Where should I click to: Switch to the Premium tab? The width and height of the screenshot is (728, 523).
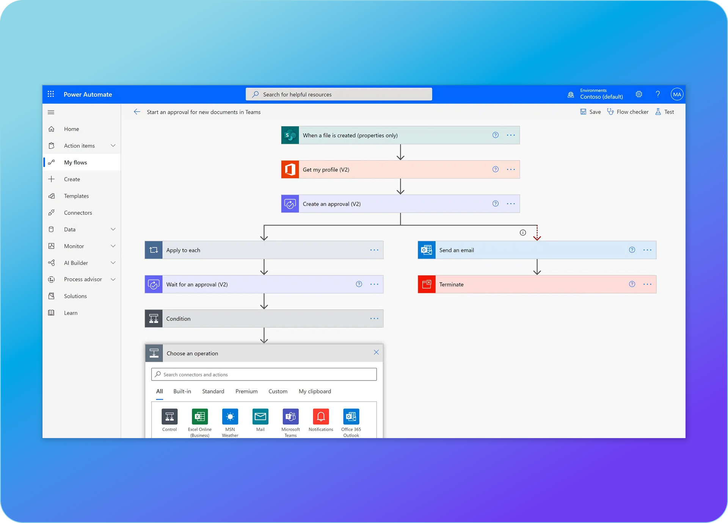click(246, 391)
